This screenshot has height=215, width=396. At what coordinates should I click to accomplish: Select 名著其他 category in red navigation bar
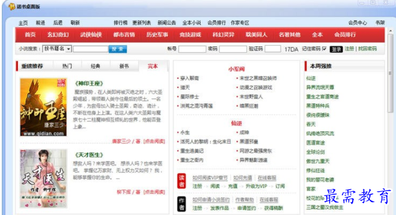pyautogui.click(x=289, y=34)
